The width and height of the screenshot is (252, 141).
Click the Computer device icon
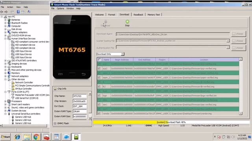coord(9,26)
